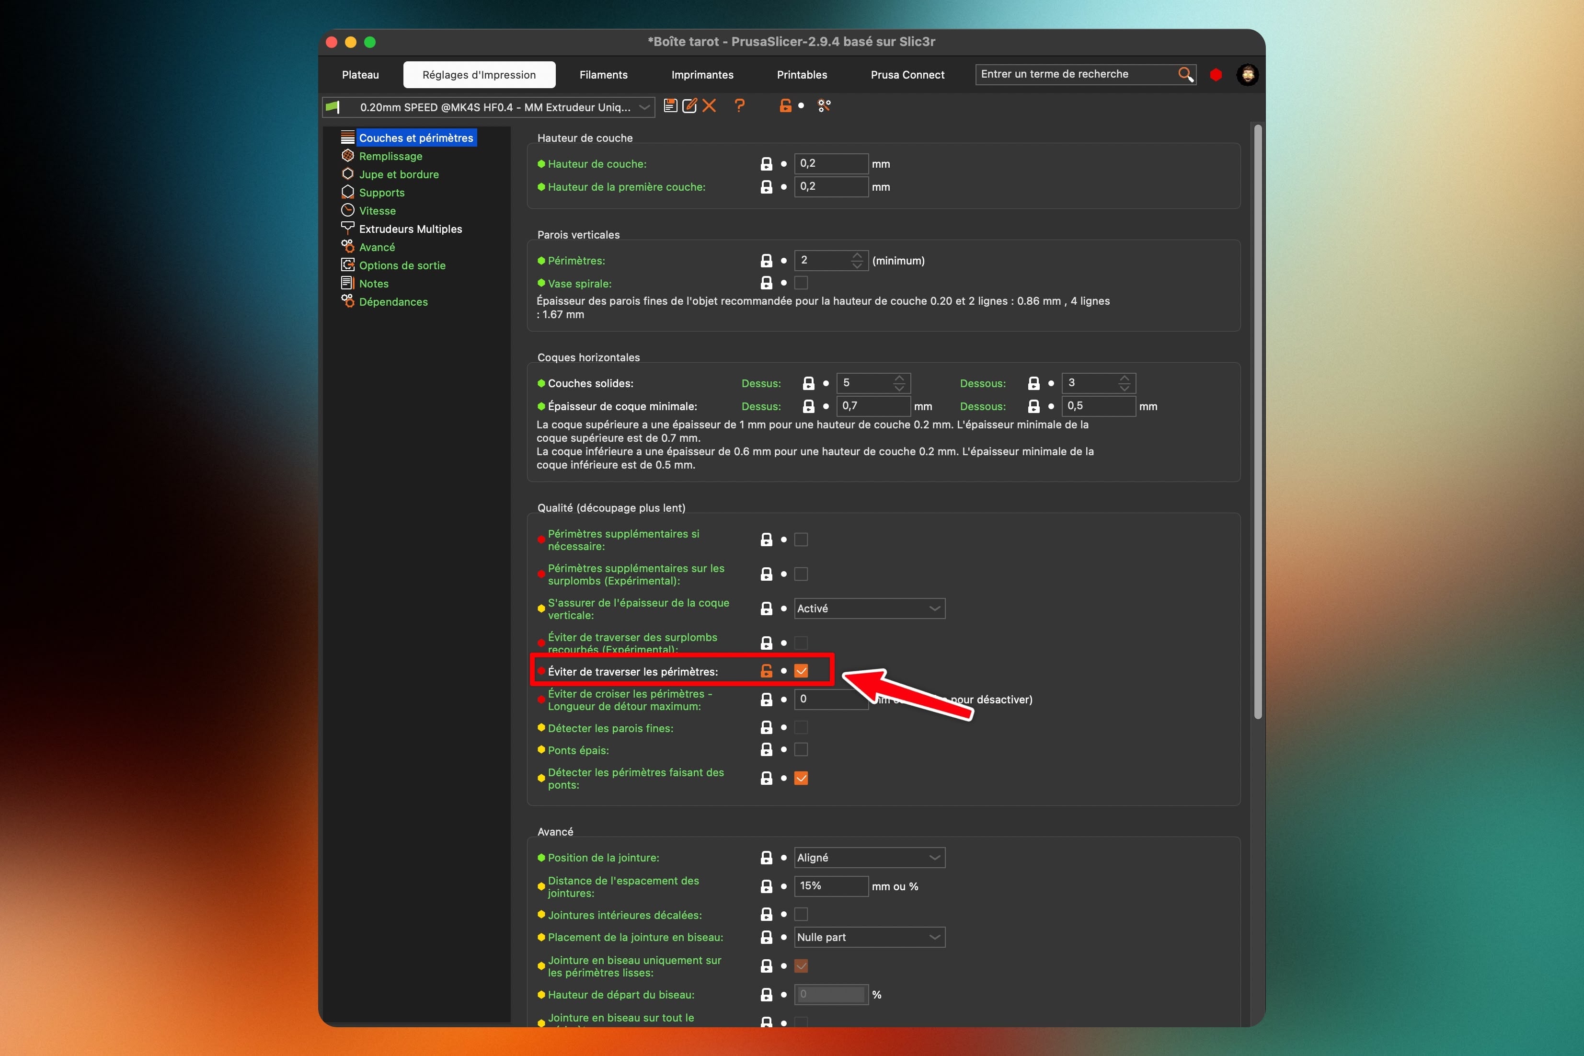Click unlocked padlock beside Éviter de traverser les périmètres
The height and width of the screenshot is (1056, 1584).
767,671
